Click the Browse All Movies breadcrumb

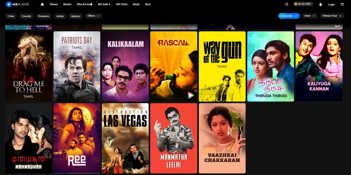coord(24,26)
